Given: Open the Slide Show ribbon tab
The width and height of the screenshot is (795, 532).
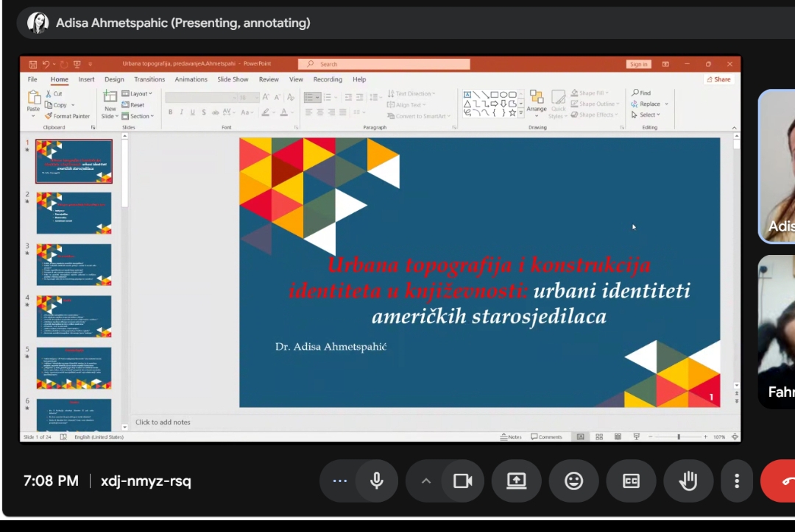Looking at the screenshot, I should click(233, 79).
